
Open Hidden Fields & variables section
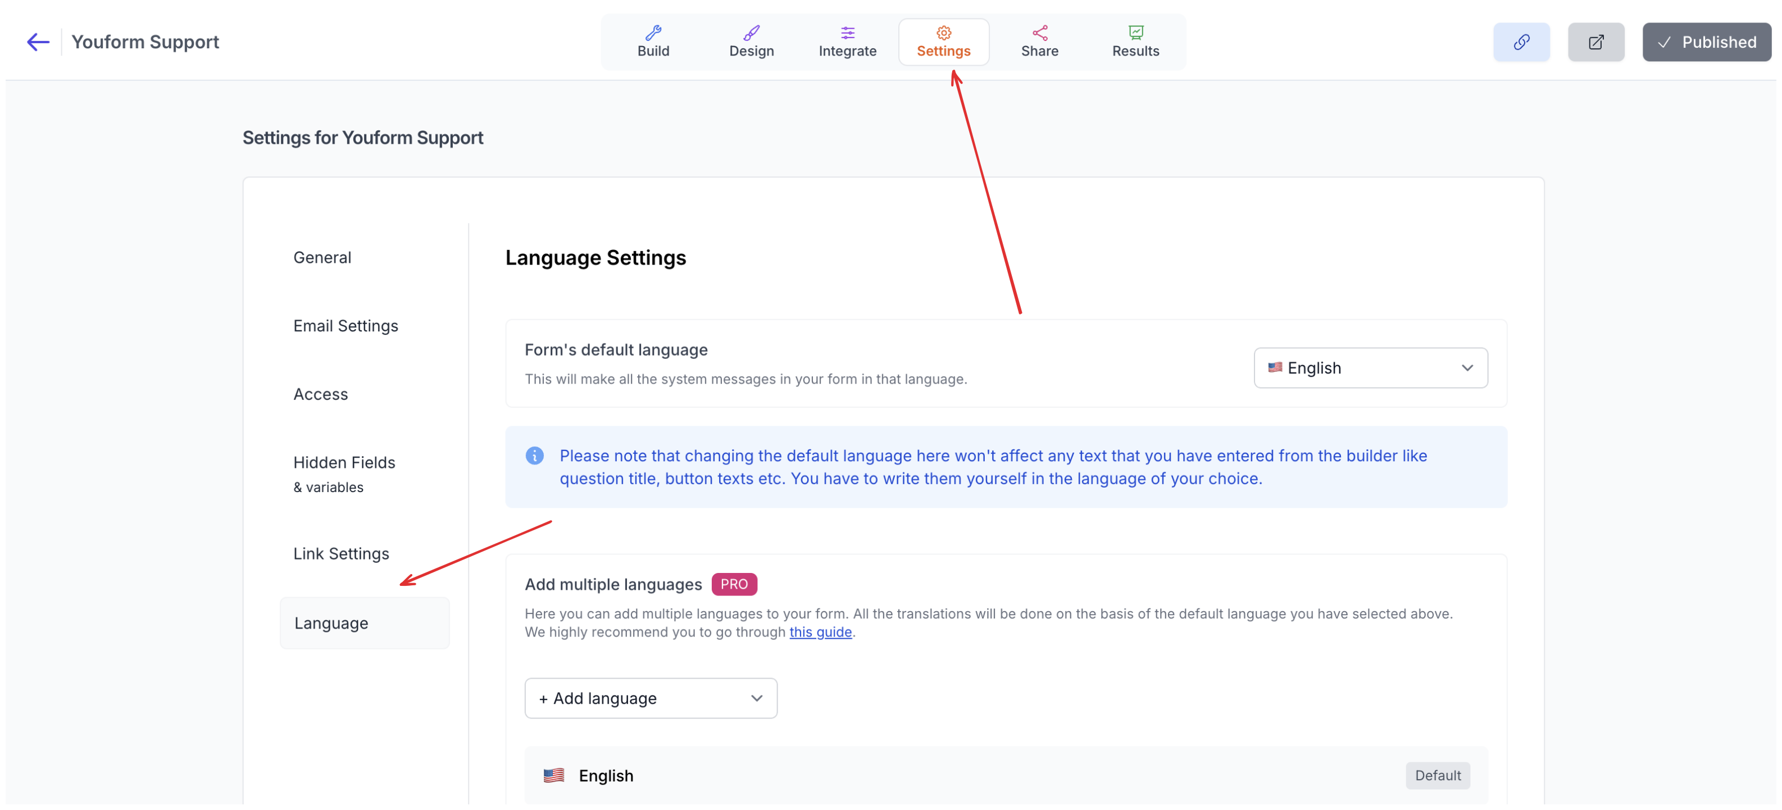[344, 474]
